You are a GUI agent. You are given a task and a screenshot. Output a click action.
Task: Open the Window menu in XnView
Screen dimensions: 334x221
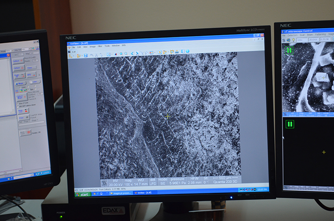coord(116,46)
